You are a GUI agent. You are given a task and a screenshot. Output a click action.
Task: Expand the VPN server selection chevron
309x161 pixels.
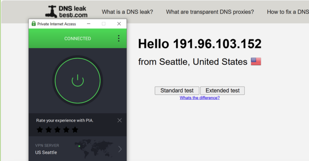point(120,149)
